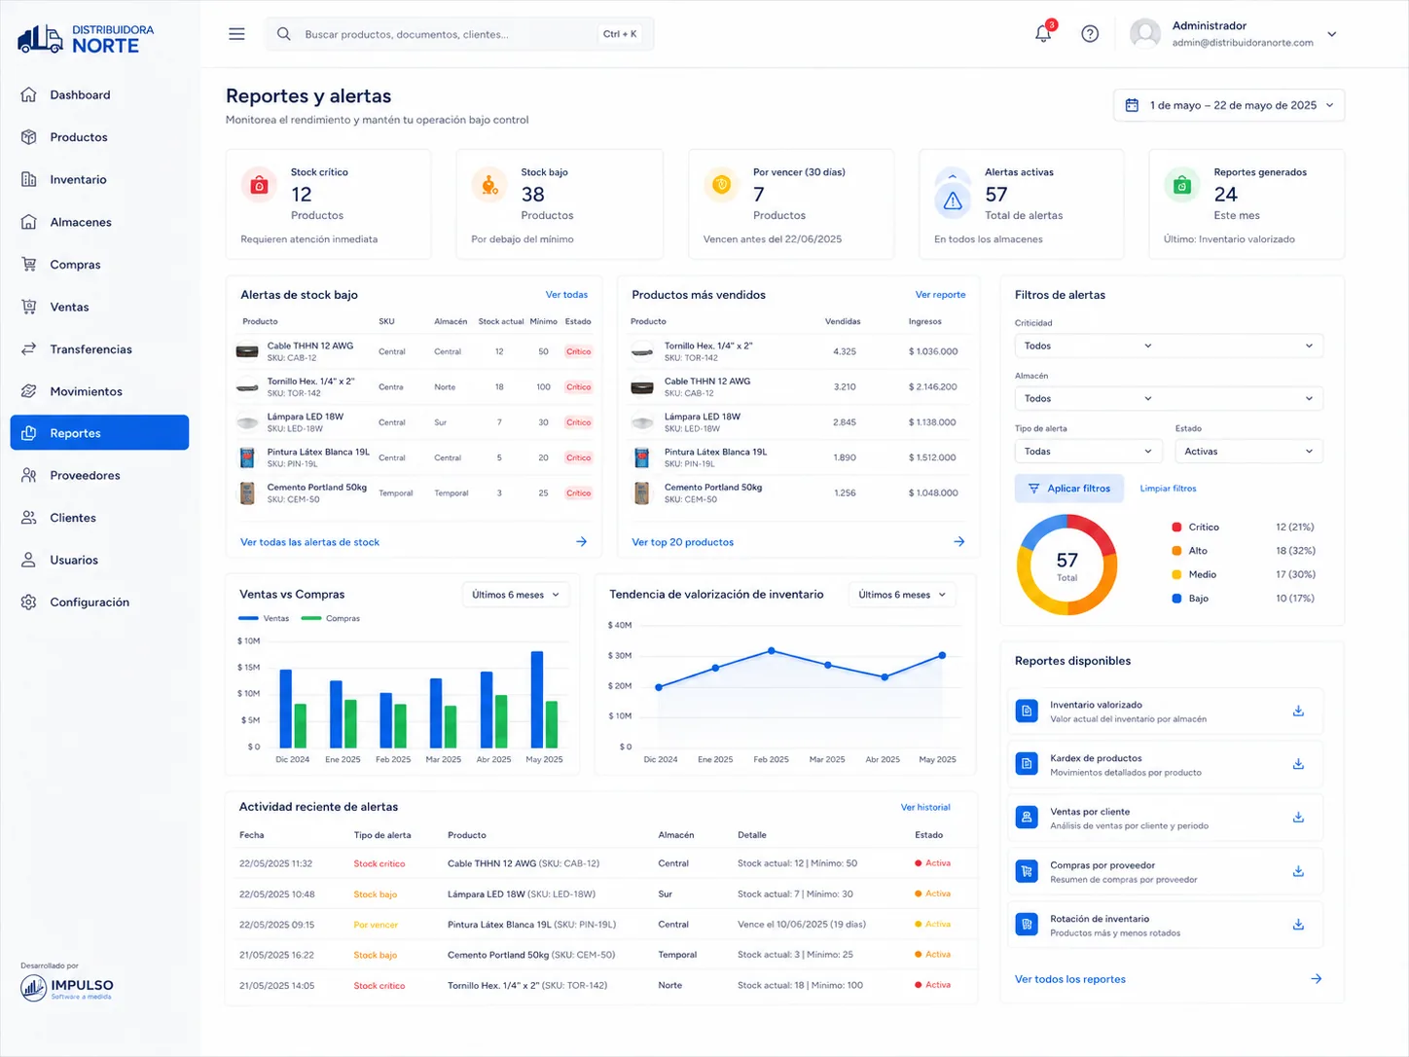This screenshot has height=1057, width=1409.
Task: Expand the Criticidad dropdown
Action: click(1169, 346)
